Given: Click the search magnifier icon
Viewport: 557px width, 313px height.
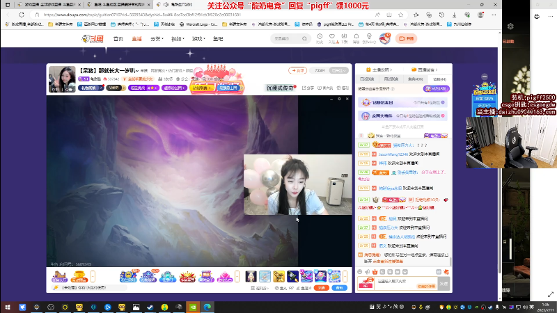Looking at the screenshot, I should tap(304, 38).
